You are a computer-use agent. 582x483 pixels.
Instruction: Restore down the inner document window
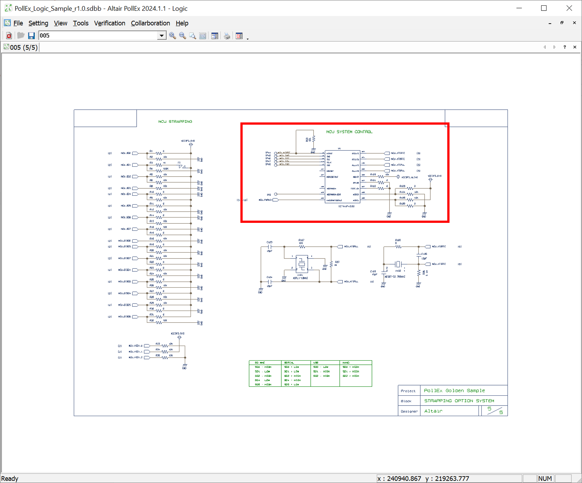(562, 23)
